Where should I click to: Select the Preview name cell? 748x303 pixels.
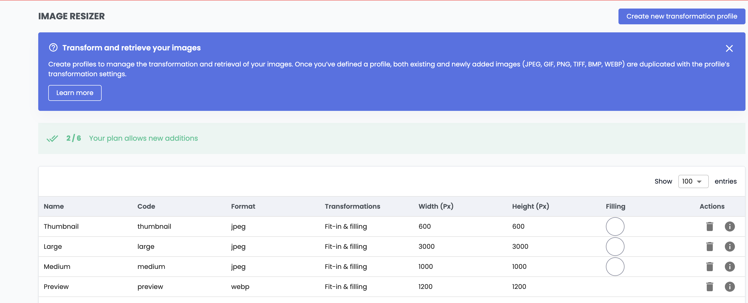(56, 286)
